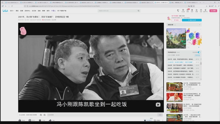Screen dimensions: 220x124
Task: Toggle the 自动连播 autoplay switch
Action: [199, 52]
